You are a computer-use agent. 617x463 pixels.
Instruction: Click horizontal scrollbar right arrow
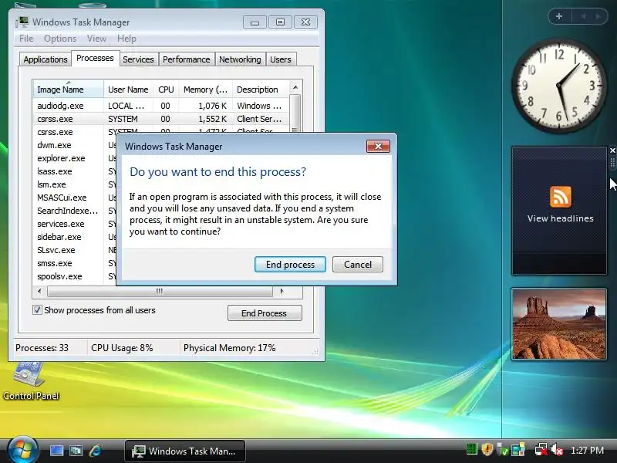(x=282, y=292)
